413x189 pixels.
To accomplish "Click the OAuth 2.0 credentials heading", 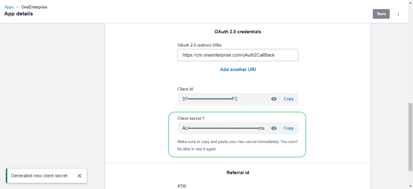I will [238, 31].
